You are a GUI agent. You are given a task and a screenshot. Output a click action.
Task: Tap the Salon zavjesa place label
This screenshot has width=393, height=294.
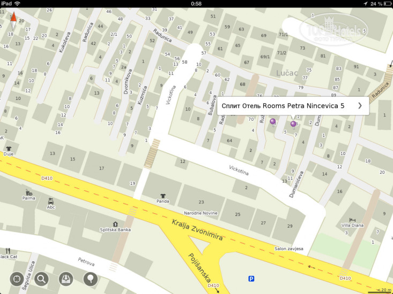click(289, 249)
